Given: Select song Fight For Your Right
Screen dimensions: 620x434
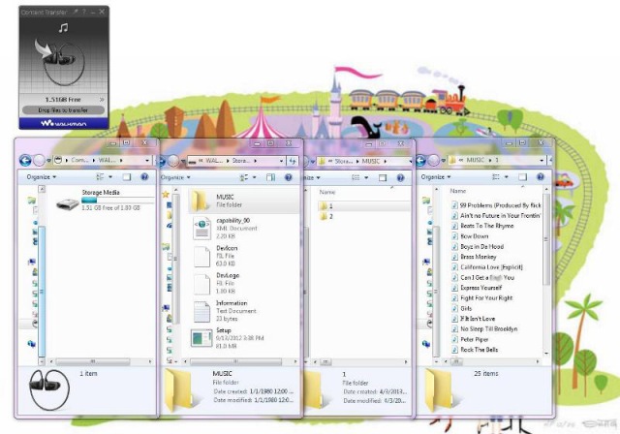Looking at the screenshot, I should coord(482,297).
